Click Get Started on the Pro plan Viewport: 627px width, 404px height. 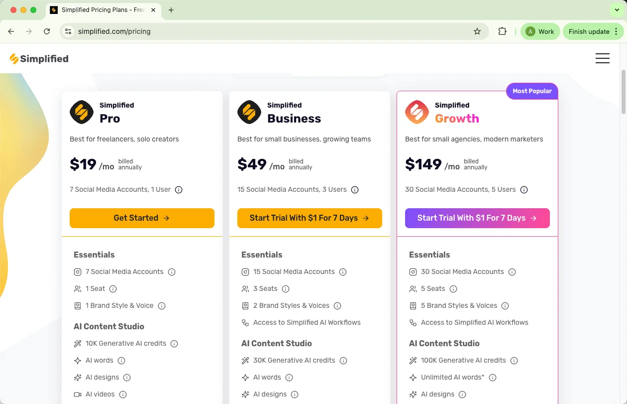point(142,218)
